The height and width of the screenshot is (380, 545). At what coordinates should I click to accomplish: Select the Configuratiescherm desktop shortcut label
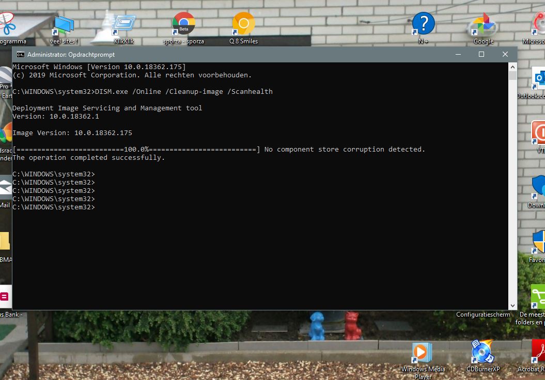(x=483, y=315)
